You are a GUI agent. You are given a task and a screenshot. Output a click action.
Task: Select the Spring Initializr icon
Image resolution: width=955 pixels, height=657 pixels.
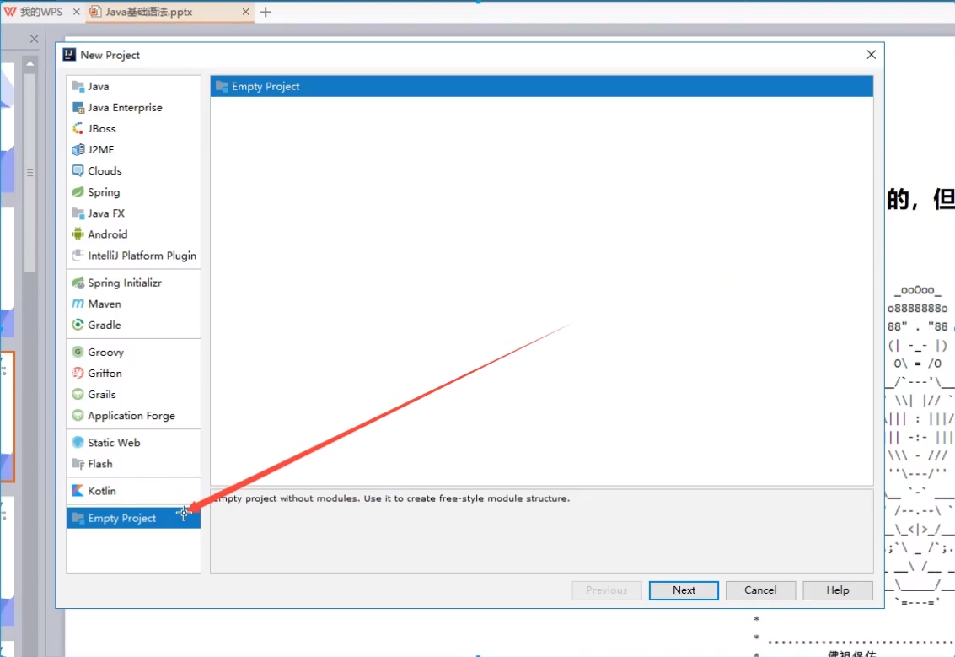[78, 283]
